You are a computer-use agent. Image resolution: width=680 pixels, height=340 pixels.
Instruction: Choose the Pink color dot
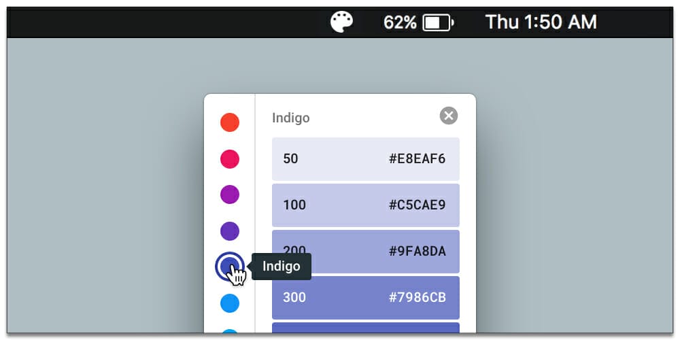pos(230,158)
